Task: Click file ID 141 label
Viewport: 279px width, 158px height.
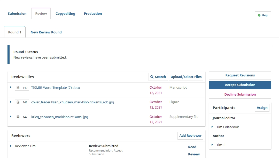Action: click(25, 102)
